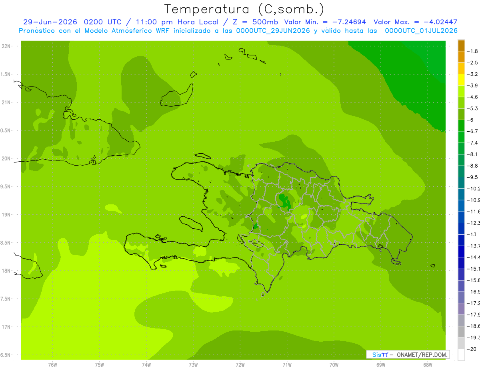This screenshot has width=480, height=370.
Task: Click the 20N latitude label
Action: (x=6, y=159)
